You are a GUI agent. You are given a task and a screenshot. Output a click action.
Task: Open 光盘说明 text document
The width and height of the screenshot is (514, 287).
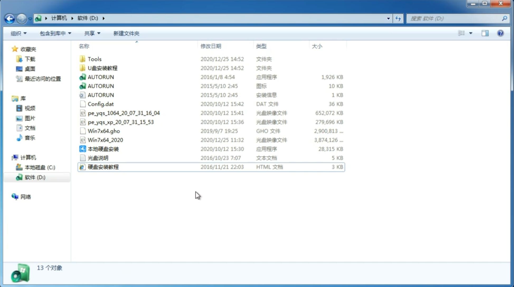[x=98, y=158]
